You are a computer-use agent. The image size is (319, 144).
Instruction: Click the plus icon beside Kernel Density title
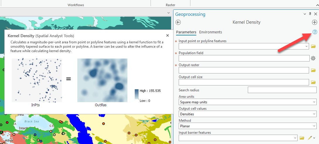315,22
